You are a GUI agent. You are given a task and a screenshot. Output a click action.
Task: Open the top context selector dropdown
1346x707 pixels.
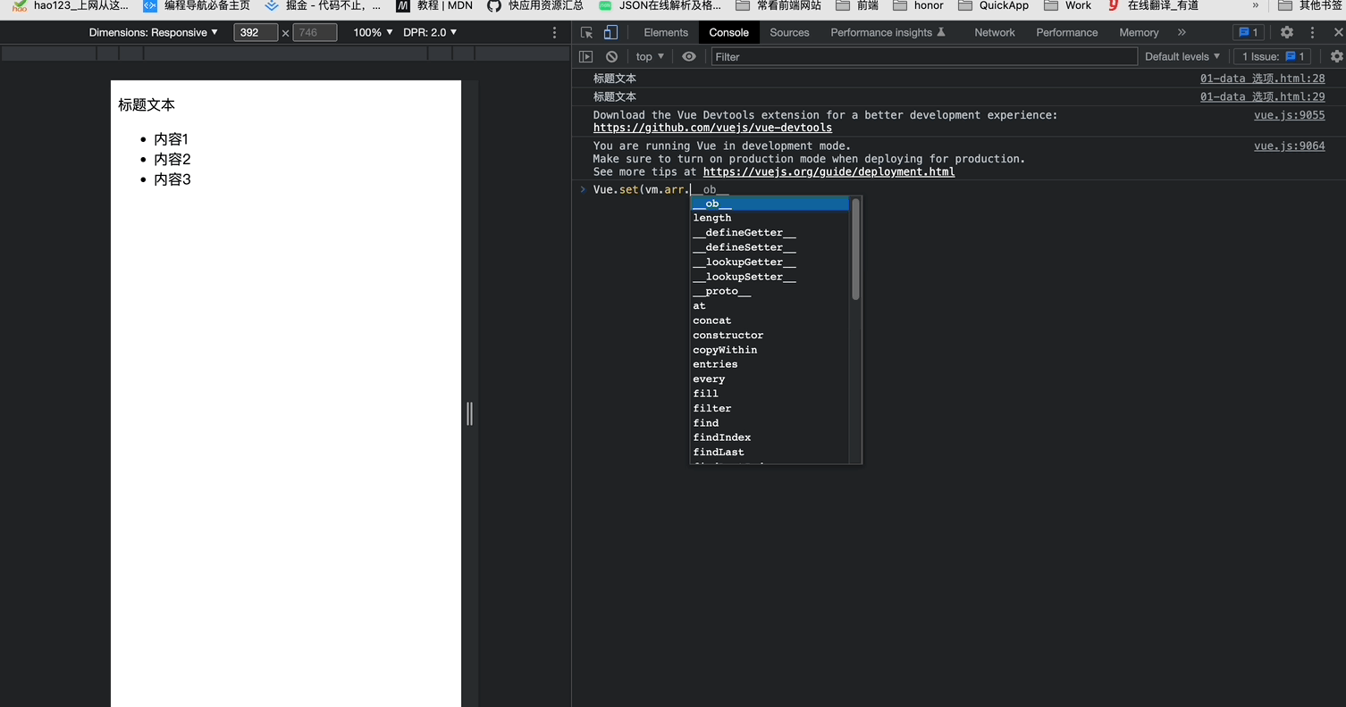point(650,56)
